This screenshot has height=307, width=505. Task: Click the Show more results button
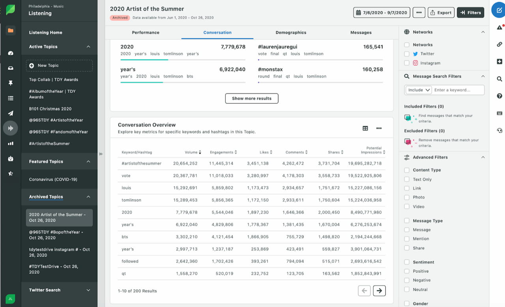(x=252, y=98)
